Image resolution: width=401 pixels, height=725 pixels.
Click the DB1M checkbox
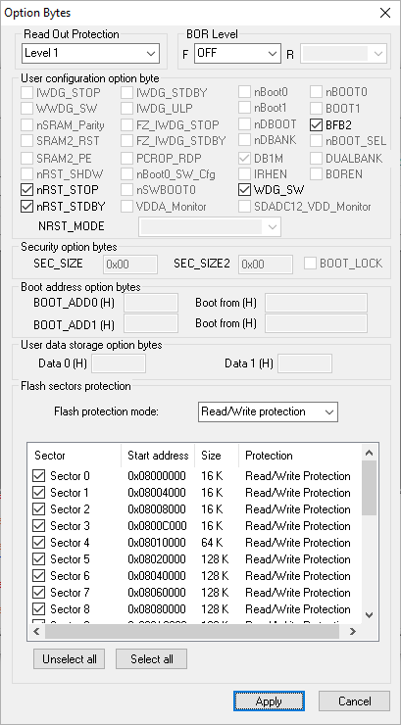tap(244, 159)
